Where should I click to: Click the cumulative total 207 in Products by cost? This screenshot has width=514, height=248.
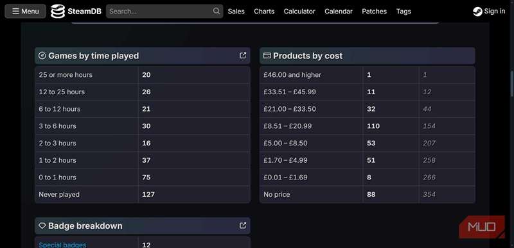429,143
